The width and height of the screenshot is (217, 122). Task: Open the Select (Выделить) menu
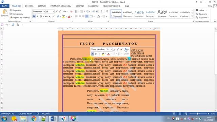tap(202, 18)
